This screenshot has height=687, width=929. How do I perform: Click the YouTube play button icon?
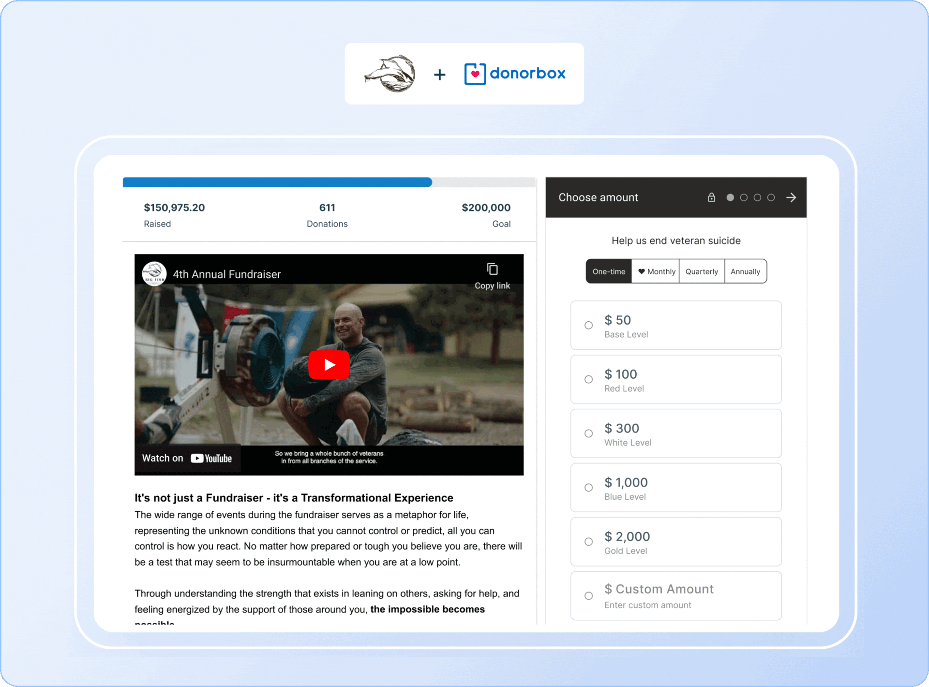(329, 364)
